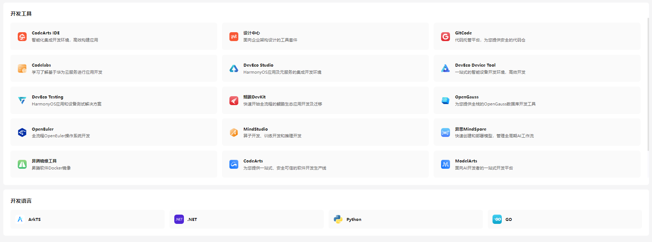
Task: Click the Python logo icon
Action: [x=338, y=219]
